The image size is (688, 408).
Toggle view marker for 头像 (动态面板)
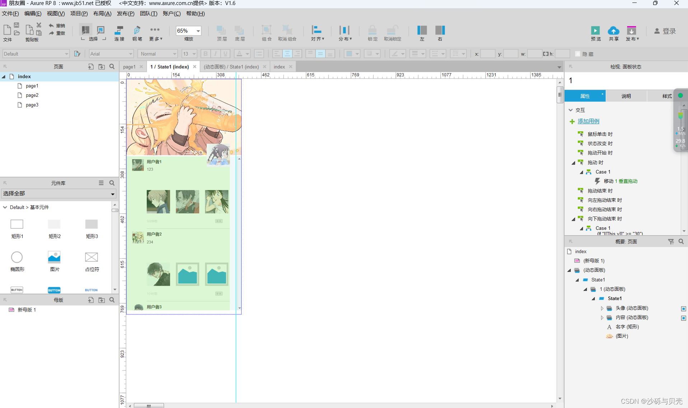(683, 309)
